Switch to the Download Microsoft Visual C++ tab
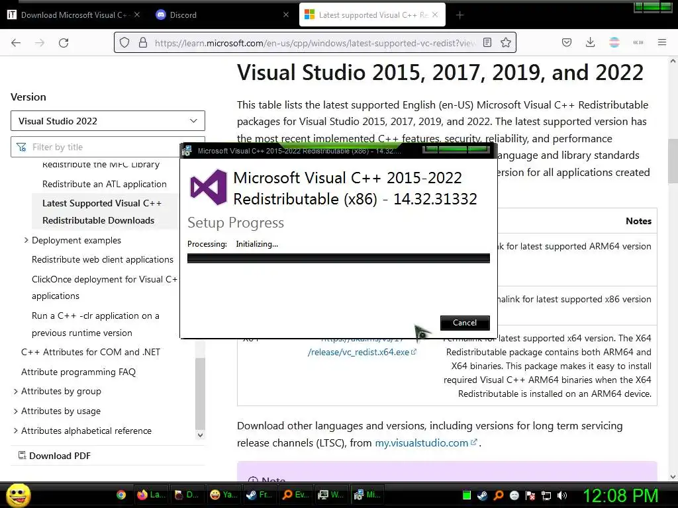Viewport: 678px width, 508px height. click(x=73, y=15)
